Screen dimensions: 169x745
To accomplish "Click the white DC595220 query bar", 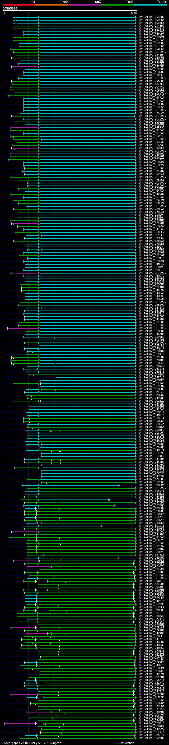I will pos(70,11).
